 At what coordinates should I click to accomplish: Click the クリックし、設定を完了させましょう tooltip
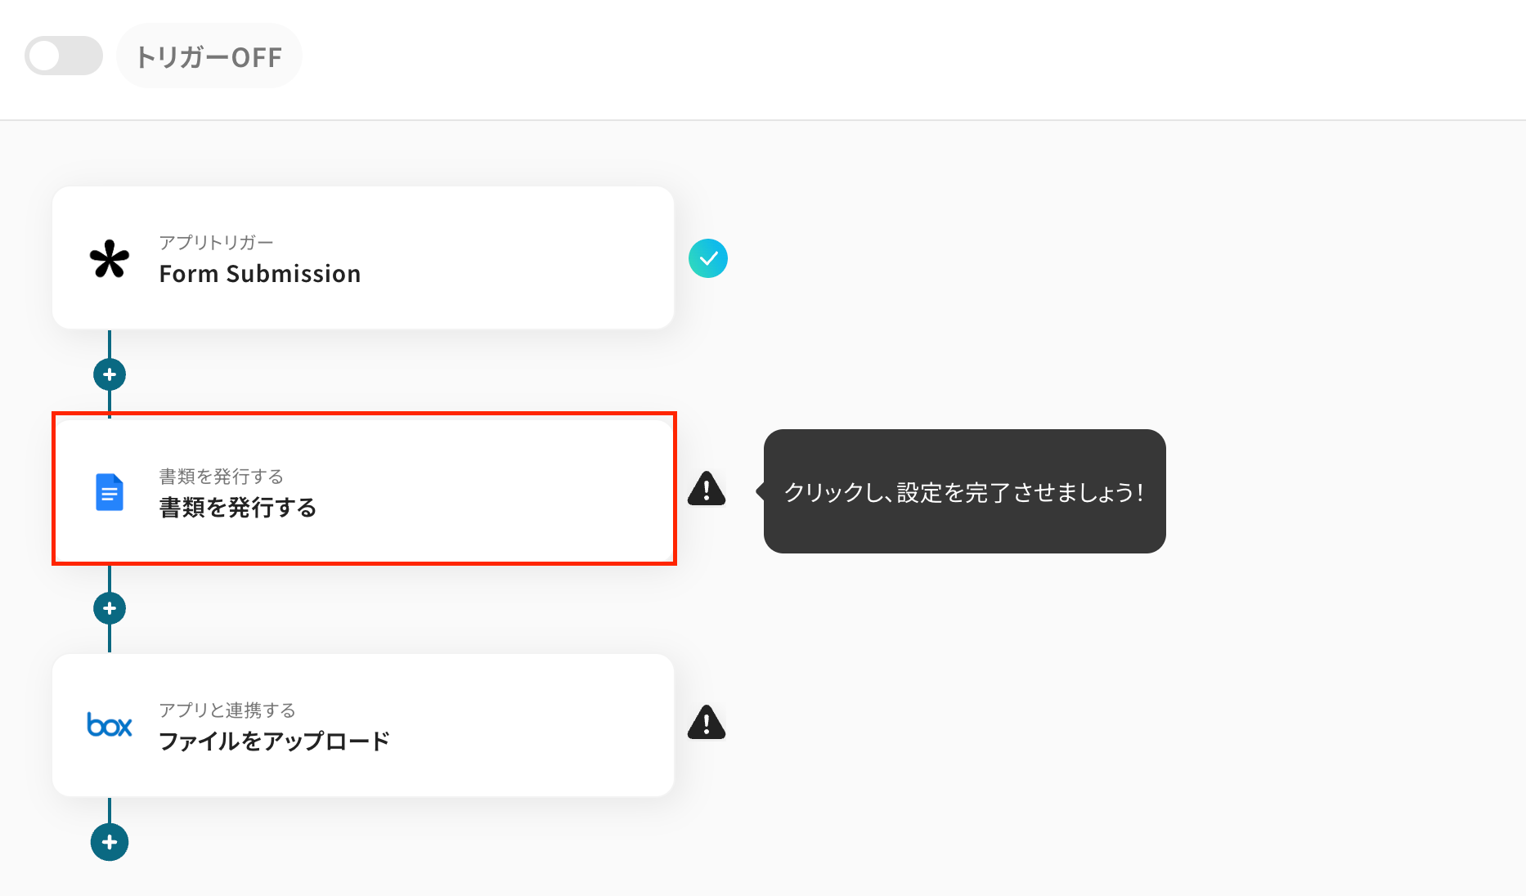tap(964, 492)
